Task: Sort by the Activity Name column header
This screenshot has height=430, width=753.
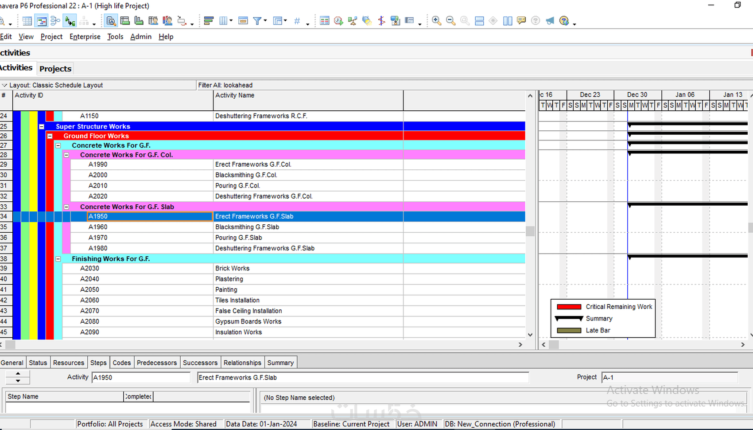Action: click(308, 100)
